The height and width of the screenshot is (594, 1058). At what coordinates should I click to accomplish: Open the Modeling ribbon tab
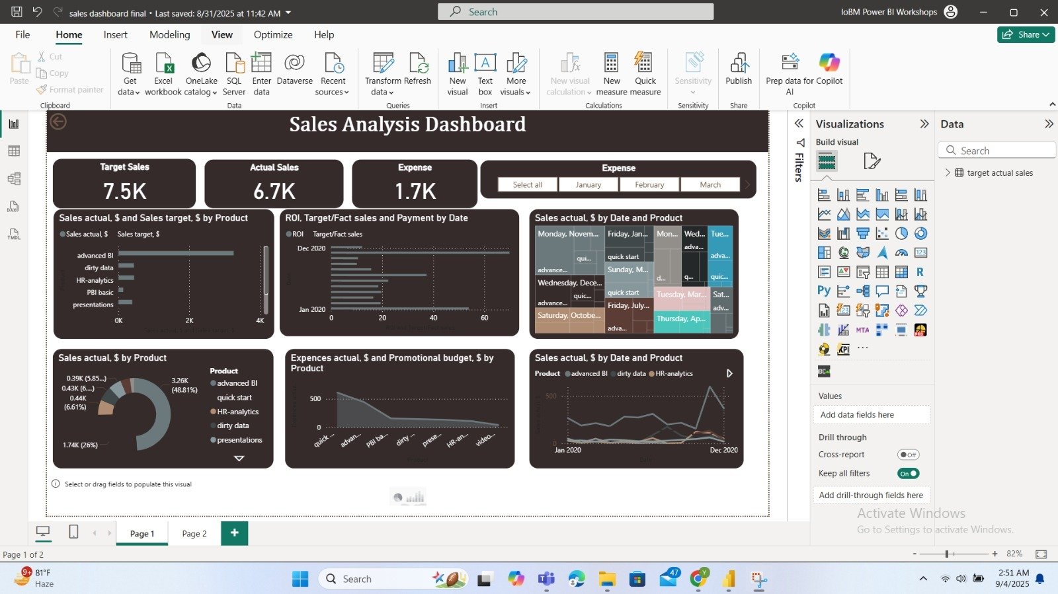click(x=169, y=35)
